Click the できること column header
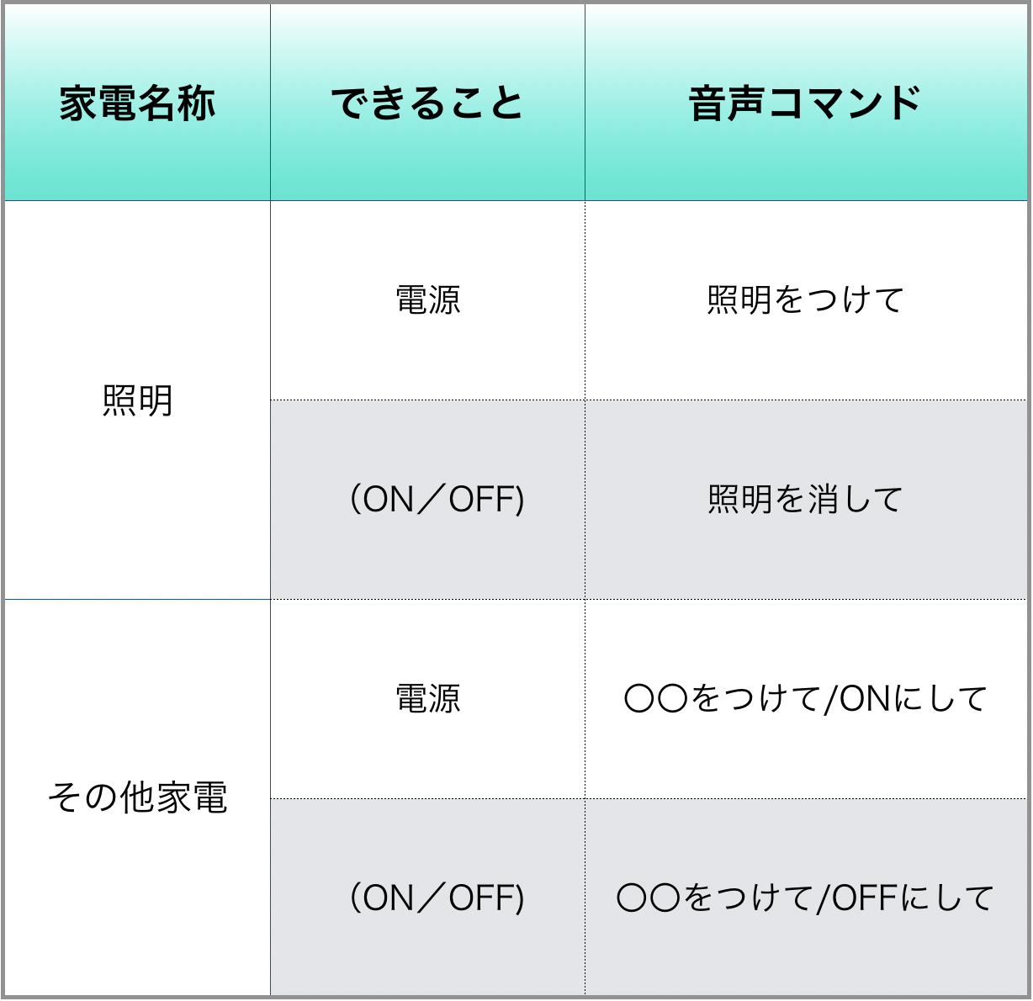 [x=427, y=103]
